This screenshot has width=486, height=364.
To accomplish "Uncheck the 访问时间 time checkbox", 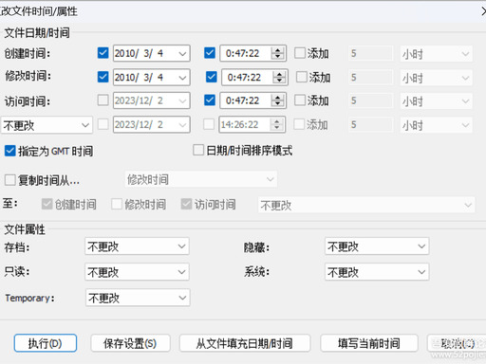I will (x=210, y=100).
